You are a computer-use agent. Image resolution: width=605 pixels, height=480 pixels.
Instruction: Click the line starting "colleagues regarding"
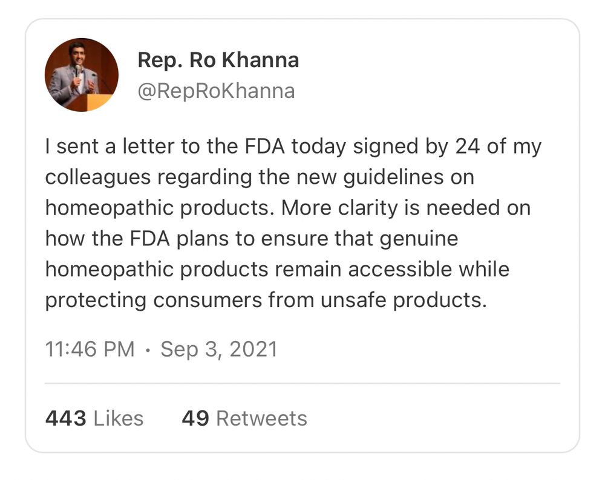(259, 177)
